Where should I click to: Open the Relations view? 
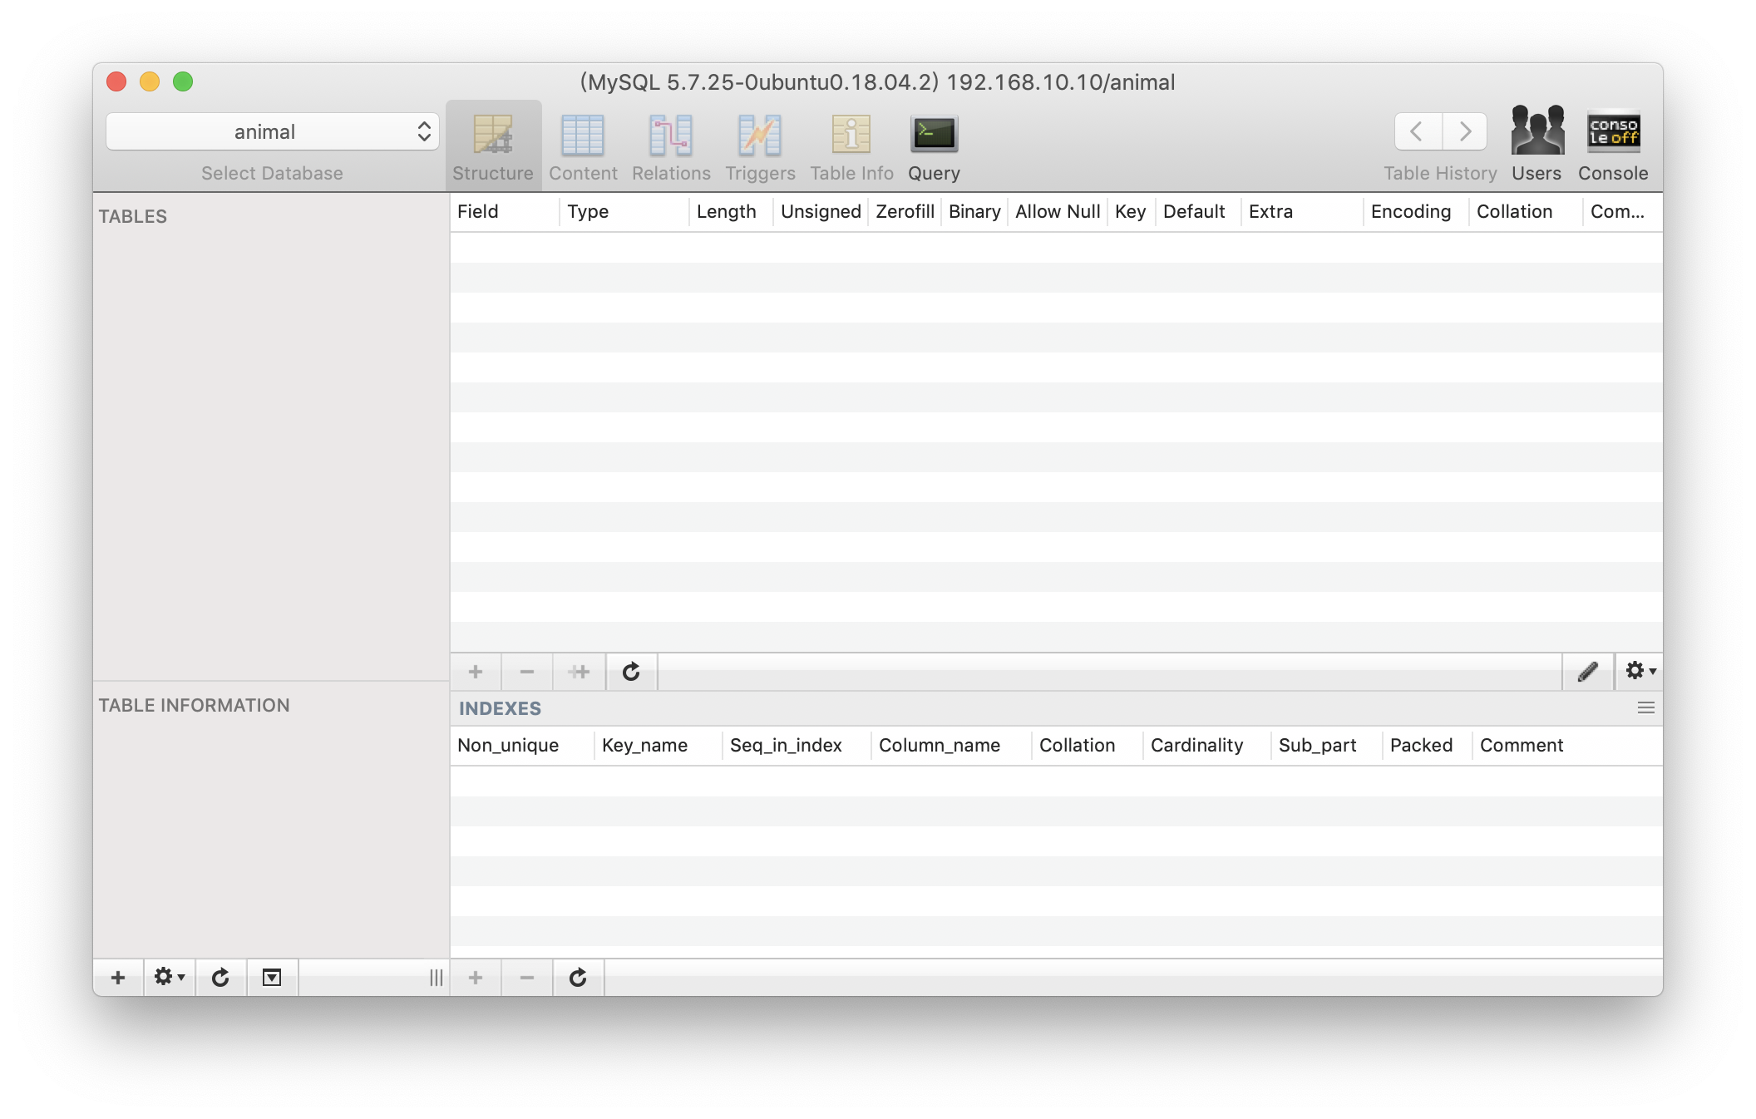(x=671, y=146)
